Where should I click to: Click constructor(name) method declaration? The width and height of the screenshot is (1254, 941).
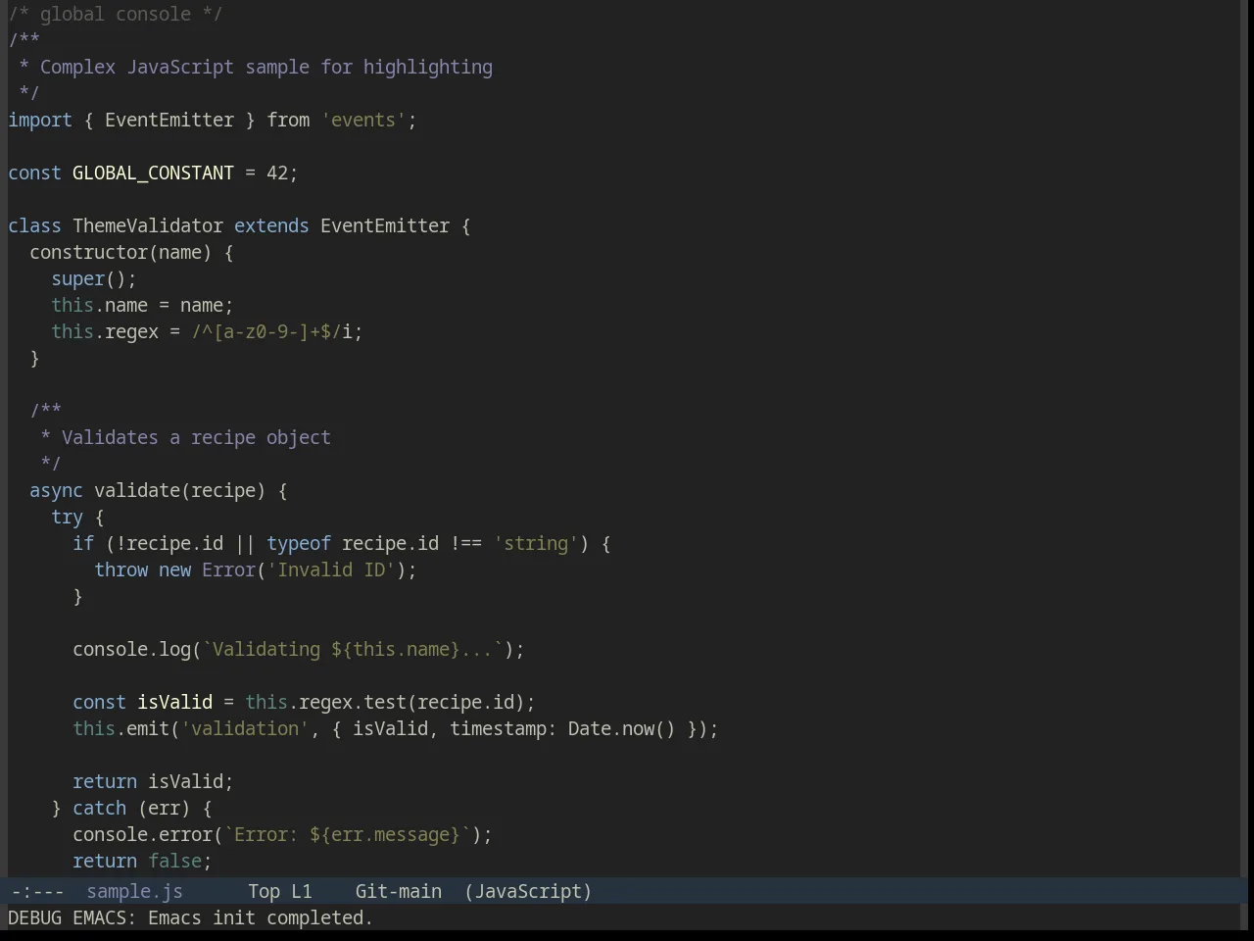(x=121, y=252)
